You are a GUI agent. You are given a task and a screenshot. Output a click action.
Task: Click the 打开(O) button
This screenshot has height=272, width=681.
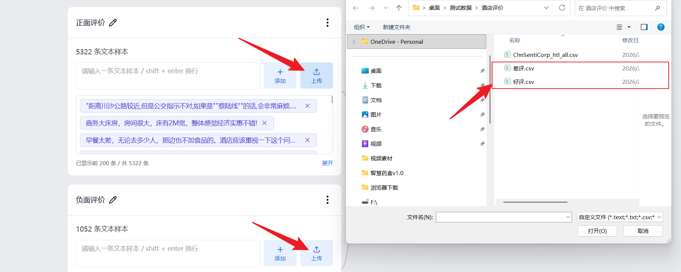(x=597, y=231)
